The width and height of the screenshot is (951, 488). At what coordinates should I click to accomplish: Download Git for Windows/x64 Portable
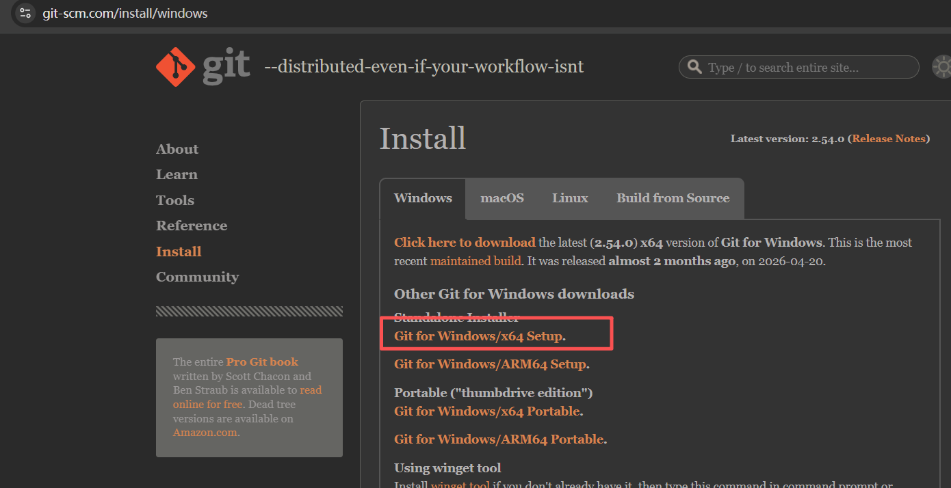point(487,411)
